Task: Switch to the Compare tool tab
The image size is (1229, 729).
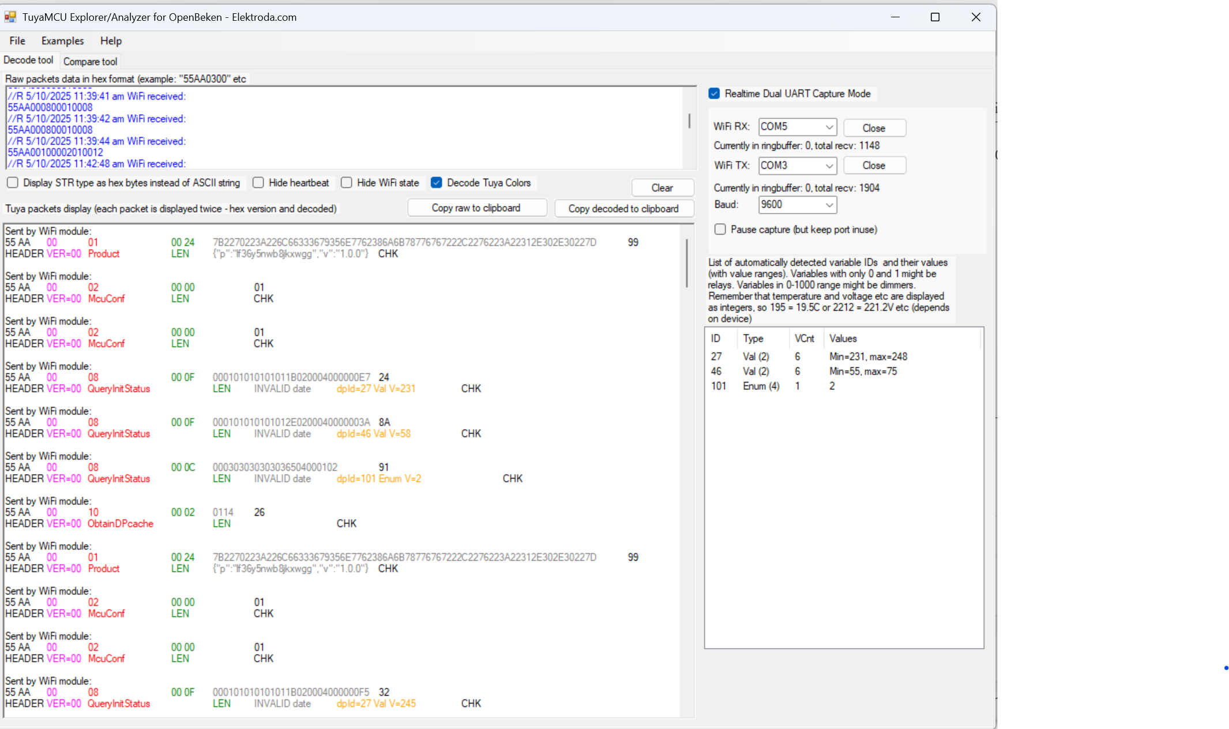Action: tap(90, 61)
